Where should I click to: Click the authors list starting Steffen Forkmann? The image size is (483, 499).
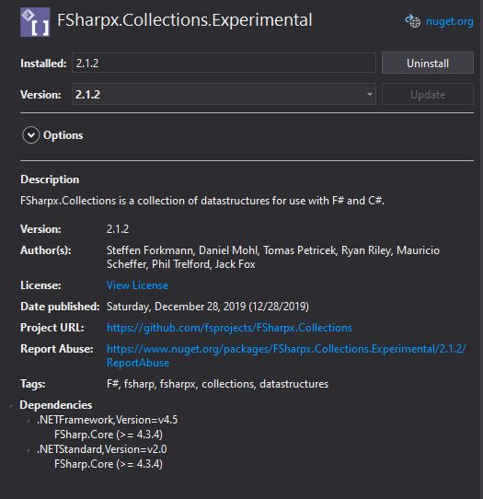click(x=273, y=257)
